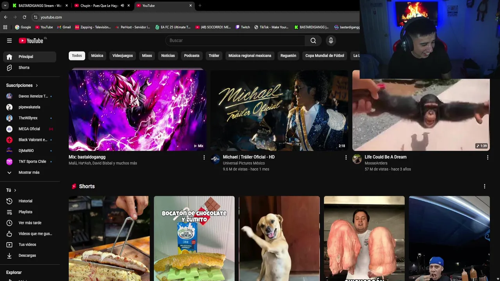Open TikTok bookmark
This screenshot has height=281, width=500.
tap(271, 27)
